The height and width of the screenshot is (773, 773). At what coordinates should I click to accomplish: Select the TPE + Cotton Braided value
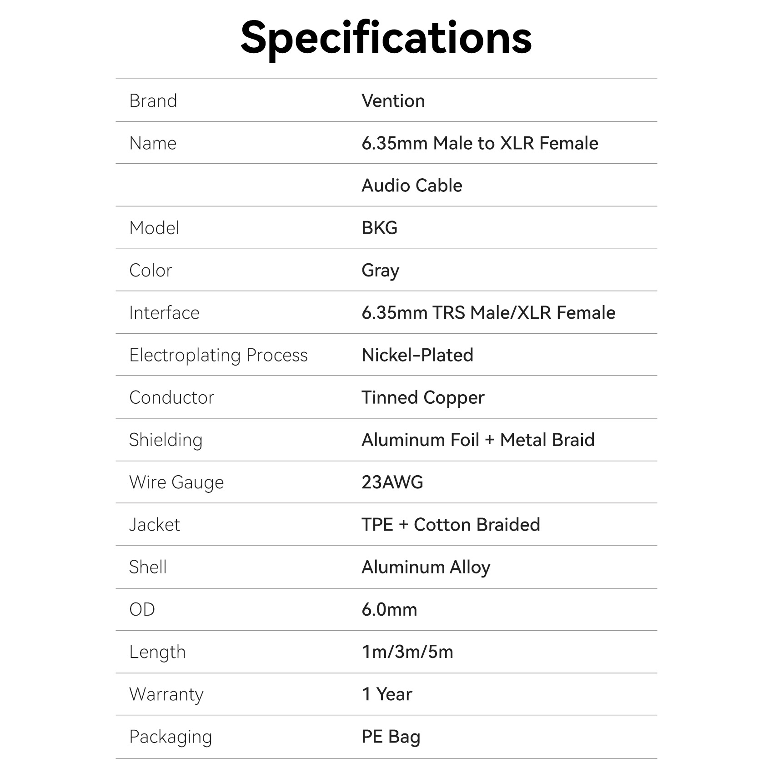tap(451, 525)
